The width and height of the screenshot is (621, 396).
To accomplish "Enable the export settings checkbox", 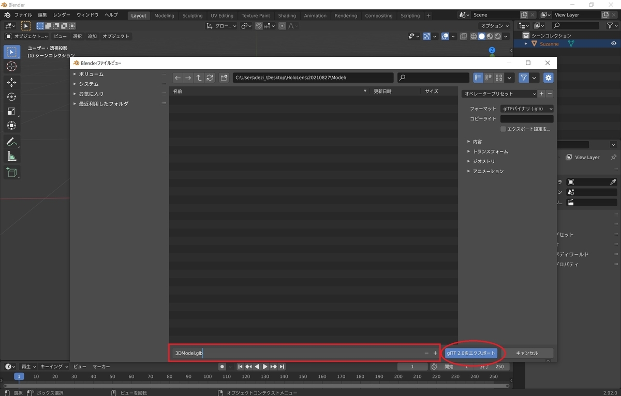I will 503,129.
